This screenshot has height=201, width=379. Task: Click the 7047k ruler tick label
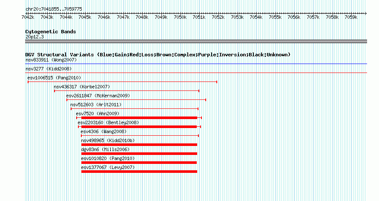pos(123,17)
